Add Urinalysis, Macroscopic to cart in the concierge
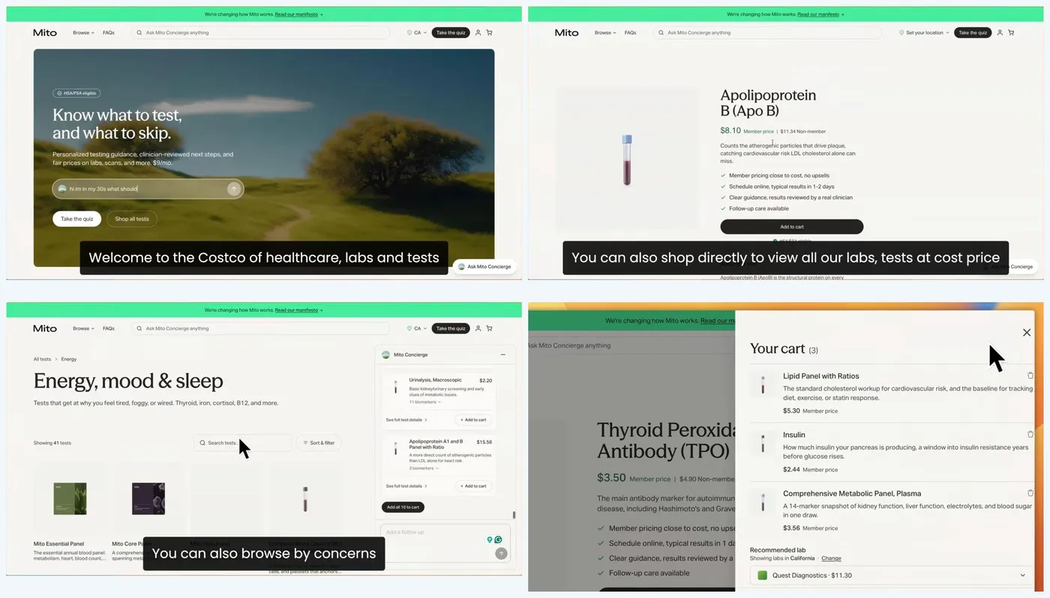Screen dimensions: 1050x598 [x=472, y=420]
